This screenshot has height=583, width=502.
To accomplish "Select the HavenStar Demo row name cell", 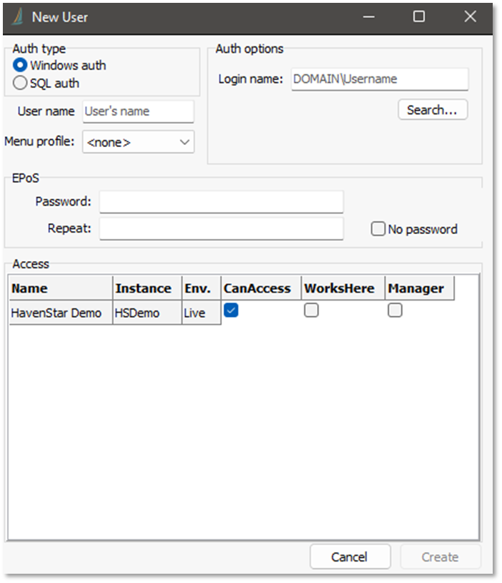I will tap(61, 313).
